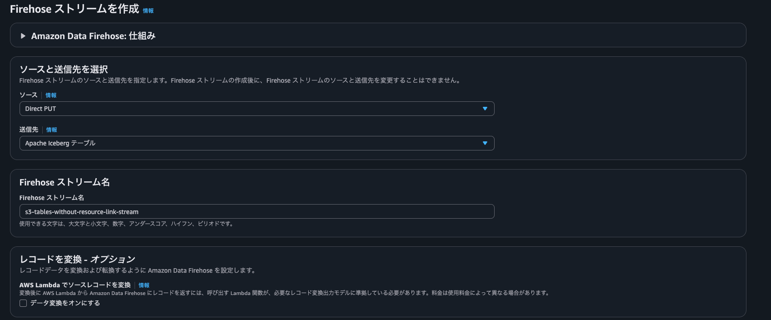The width and height of the screenshot is (771, 320).
Task: Enable the データ変換をオンにする checkbox
Action: tap(23, 303)
